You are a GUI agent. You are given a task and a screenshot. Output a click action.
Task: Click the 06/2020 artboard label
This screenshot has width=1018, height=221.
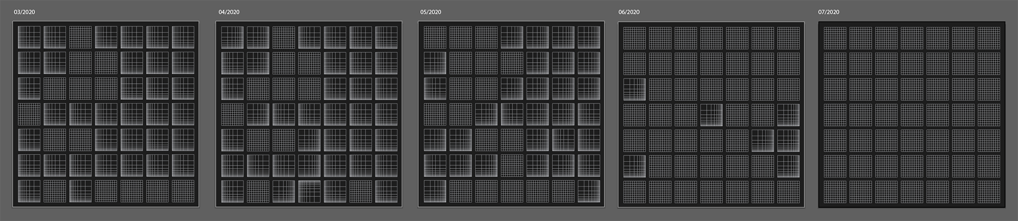[629, 12]
